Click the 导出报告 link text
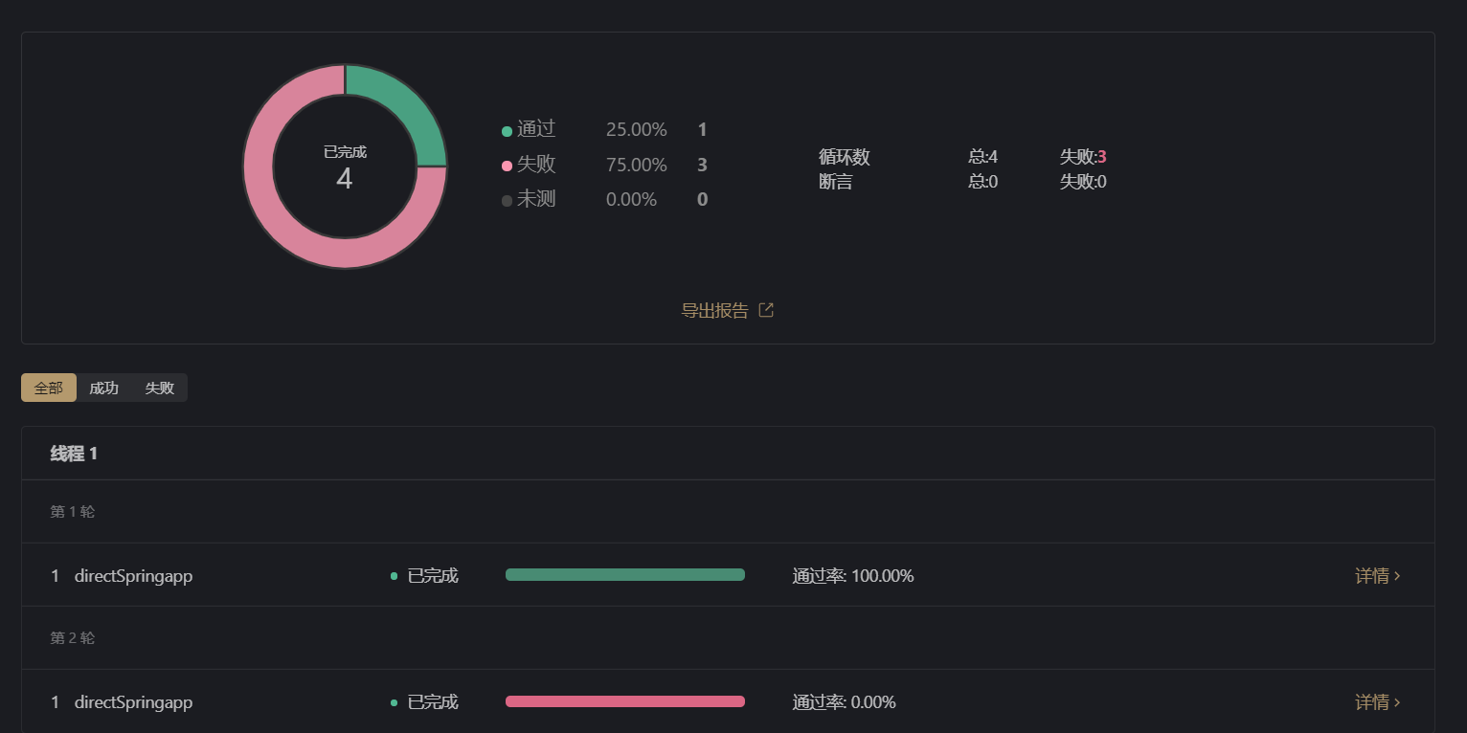1467x733 pixels. 714,310
